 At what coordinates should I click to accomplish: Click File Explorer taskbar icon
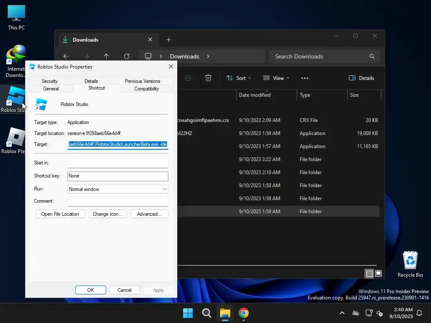click(x=225, y=313)
